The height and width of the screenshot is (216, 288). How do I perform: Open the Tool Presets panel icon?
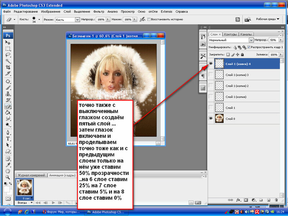pyautogui.click(x=203, y=56)
